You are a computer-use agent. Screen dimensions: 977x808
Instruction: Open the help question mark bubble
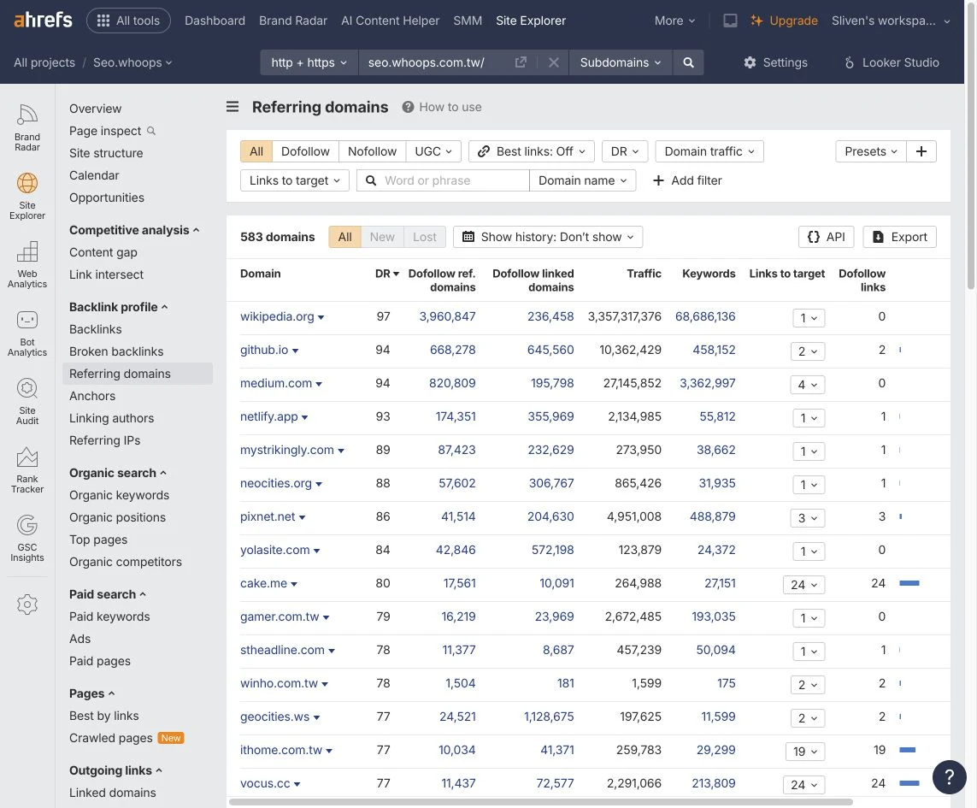point(949,777)
